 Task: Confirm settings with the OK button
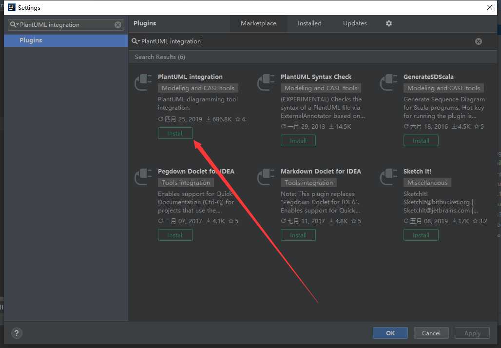tap(390, 333)
